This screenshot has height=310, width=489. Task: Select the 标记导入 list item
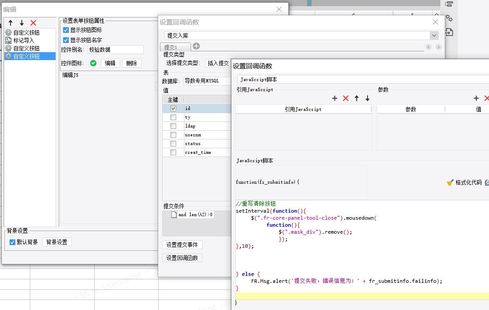click(30, 40)
